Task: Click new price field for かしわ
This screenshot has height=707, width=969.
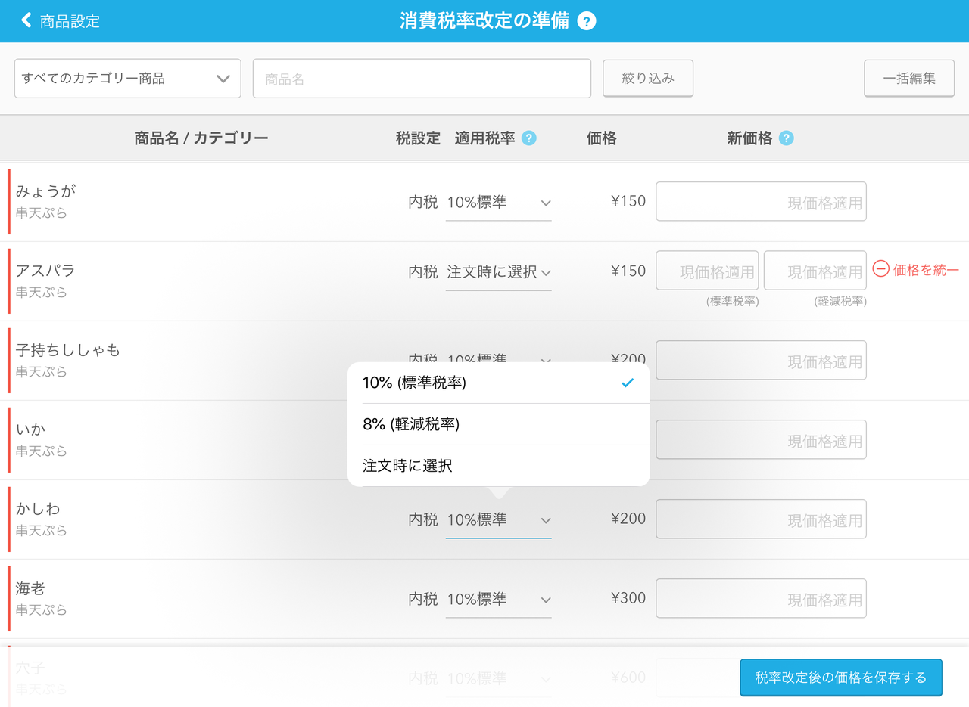Action: (761, 519)
